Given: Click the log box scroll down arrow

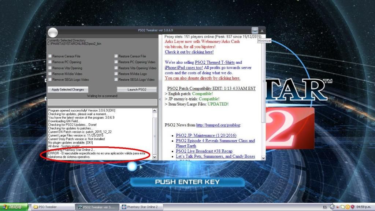Looking at the screenshot, I should (155, 157).
